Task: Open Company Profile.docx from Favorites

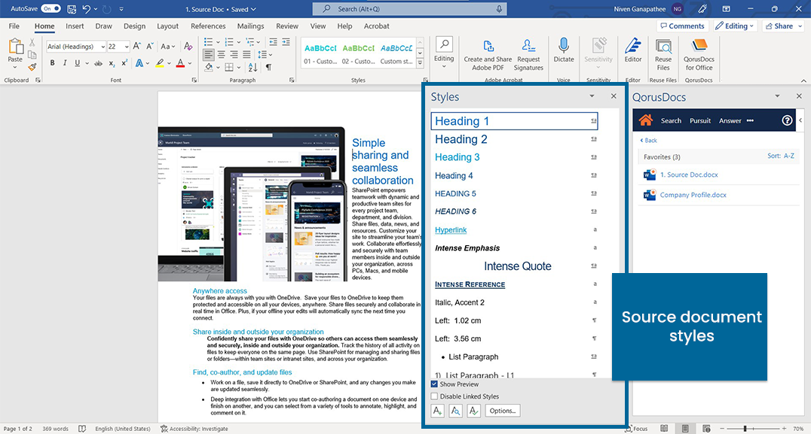Action: (x=692, y=195)
